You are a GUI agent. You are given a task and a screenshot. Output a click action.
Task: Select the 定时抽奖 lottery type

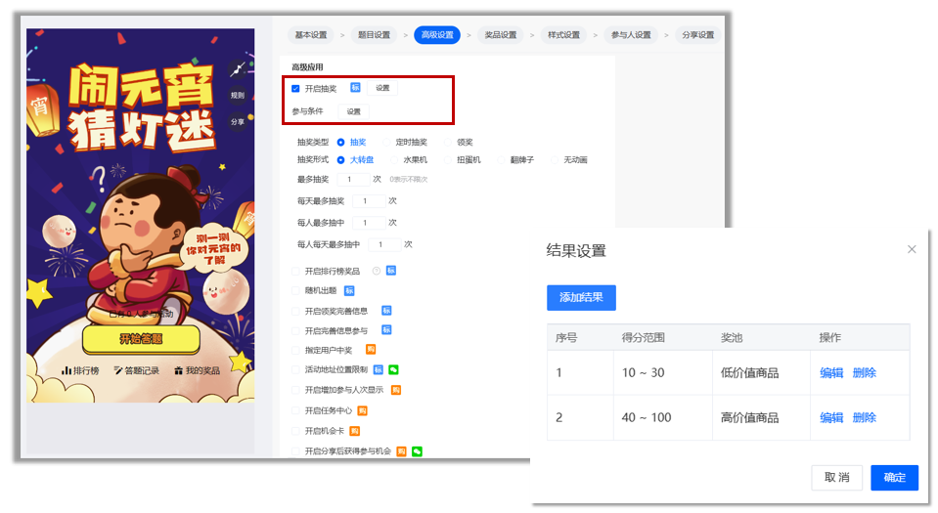pos(386,143)
